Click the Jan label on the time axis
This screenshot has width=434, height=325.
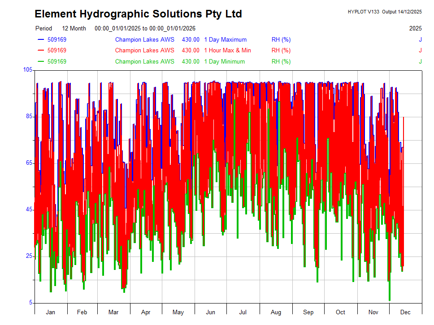coord(51,312)
